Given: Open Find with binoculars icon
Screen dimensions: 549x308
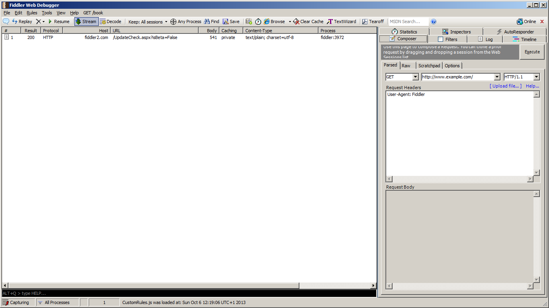Looking at the screenshot, I should click(x=211, y=21).
